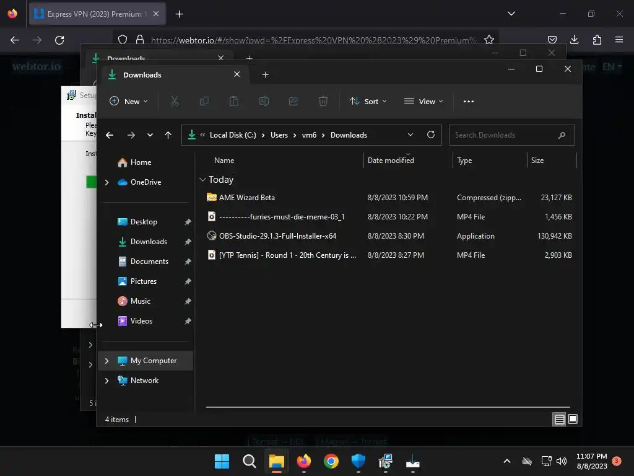Open Firefox downloads panel arrow
Screen dimensions: 634x476
point(574,40)
